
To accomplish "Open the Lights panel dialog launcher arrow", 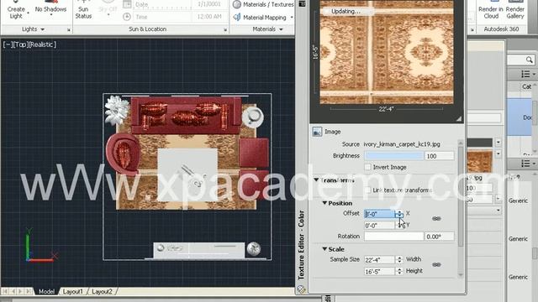I will 69,30.
